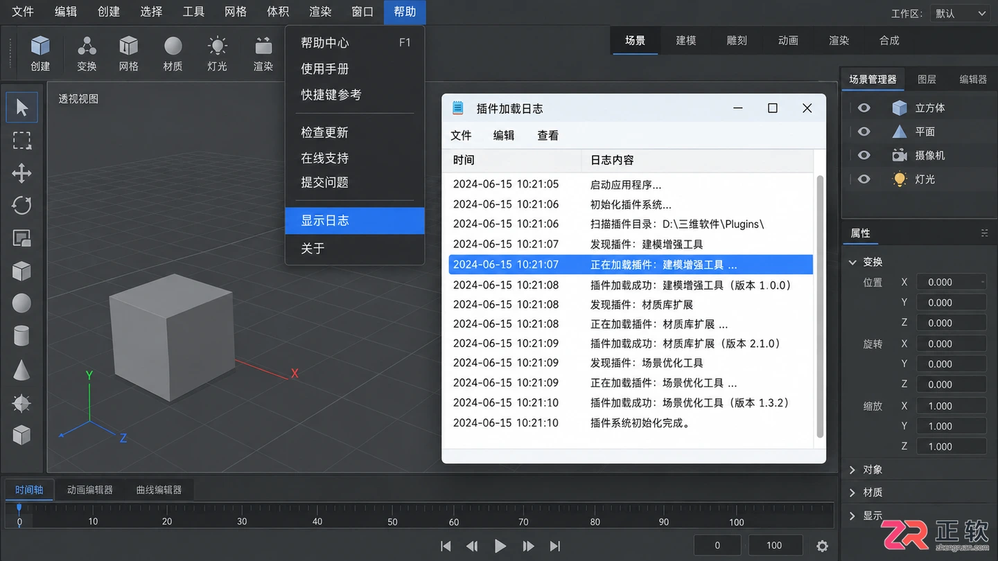
Task: Select the four-arrow move tool
Action: click(x=21, y=173)
